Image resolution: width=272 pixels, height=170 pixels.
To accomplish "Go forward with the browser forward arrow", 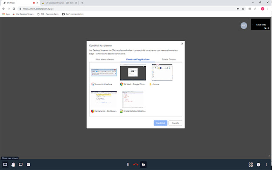I will coord(8,8).
